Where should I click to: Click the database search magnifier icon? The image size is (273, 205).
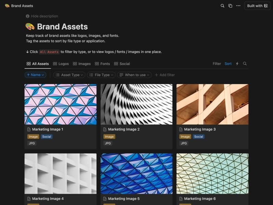pos(245,64)
